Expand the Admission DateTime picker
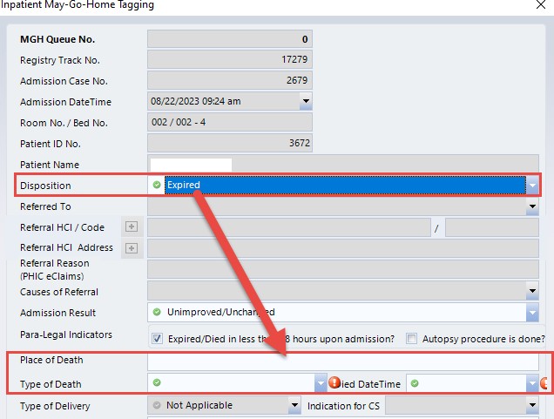The height and width of the screenshot is (419, 554). point(305,101)
